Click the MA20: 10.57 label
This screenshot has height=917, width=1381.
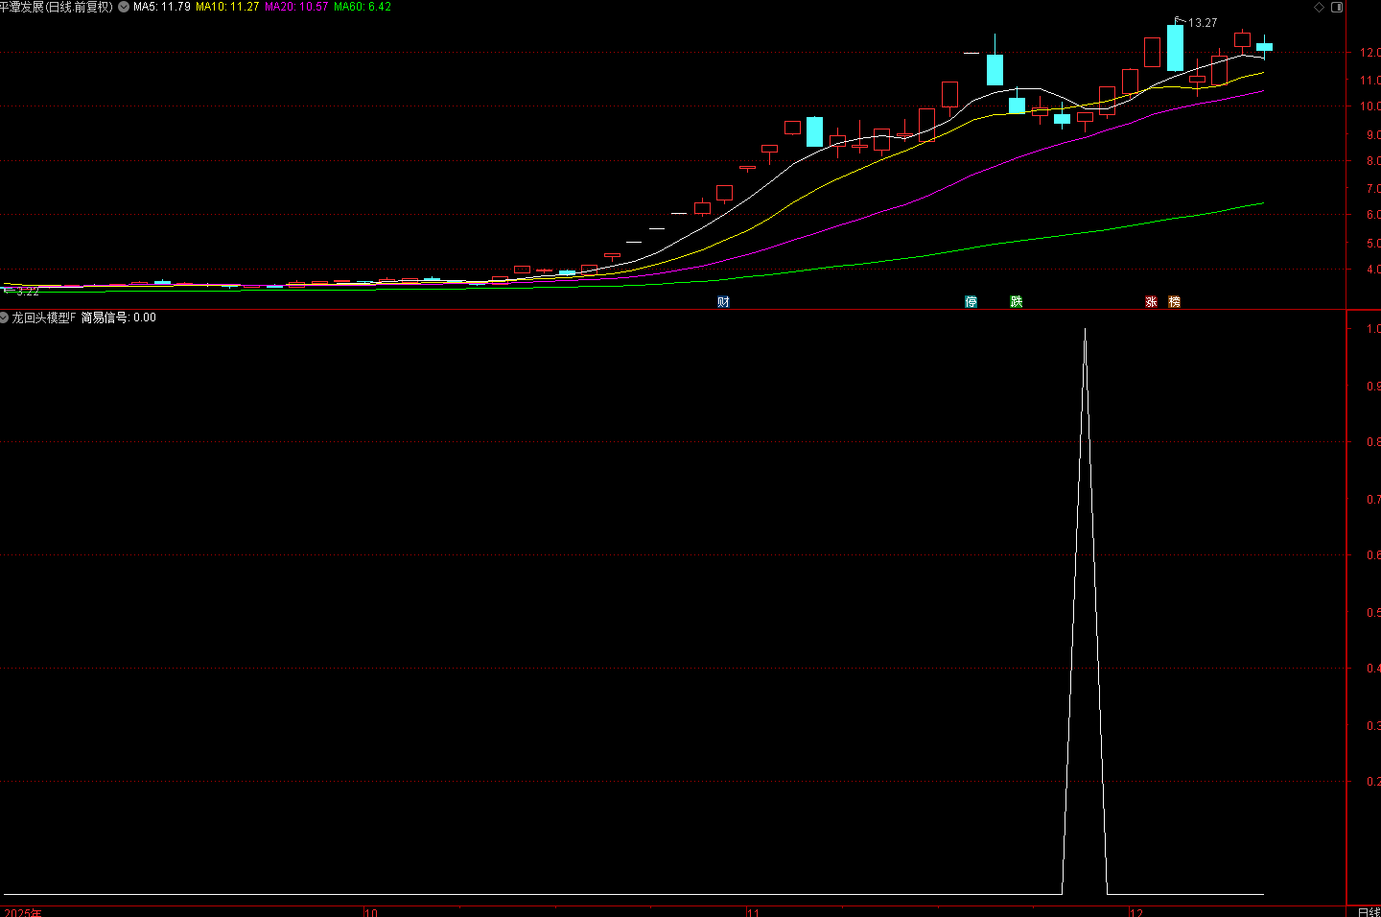tap(296, 7)
